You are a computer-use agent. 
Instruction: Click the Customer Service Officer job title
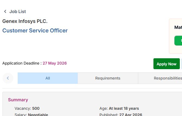pyautogui.click(x=35, y=30)
